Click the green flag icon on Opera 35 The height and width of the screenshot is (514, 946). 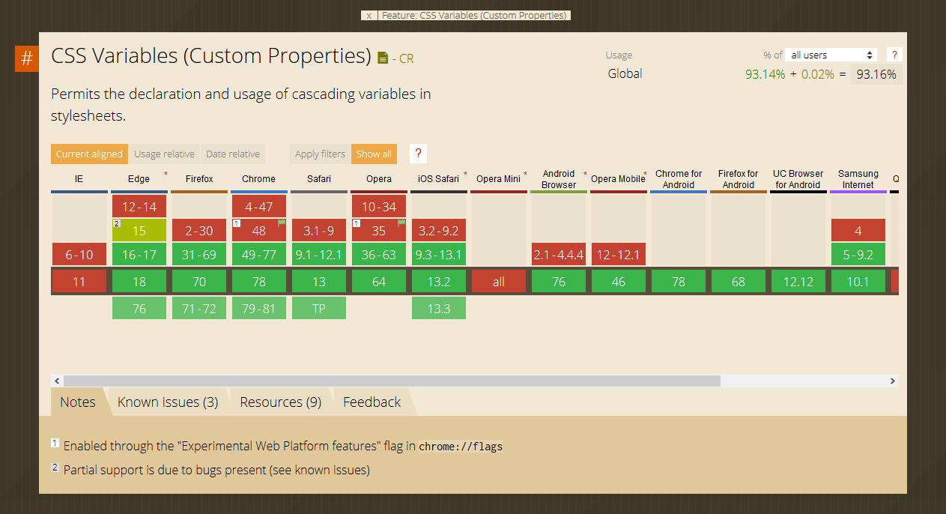[x=400, y=223]
